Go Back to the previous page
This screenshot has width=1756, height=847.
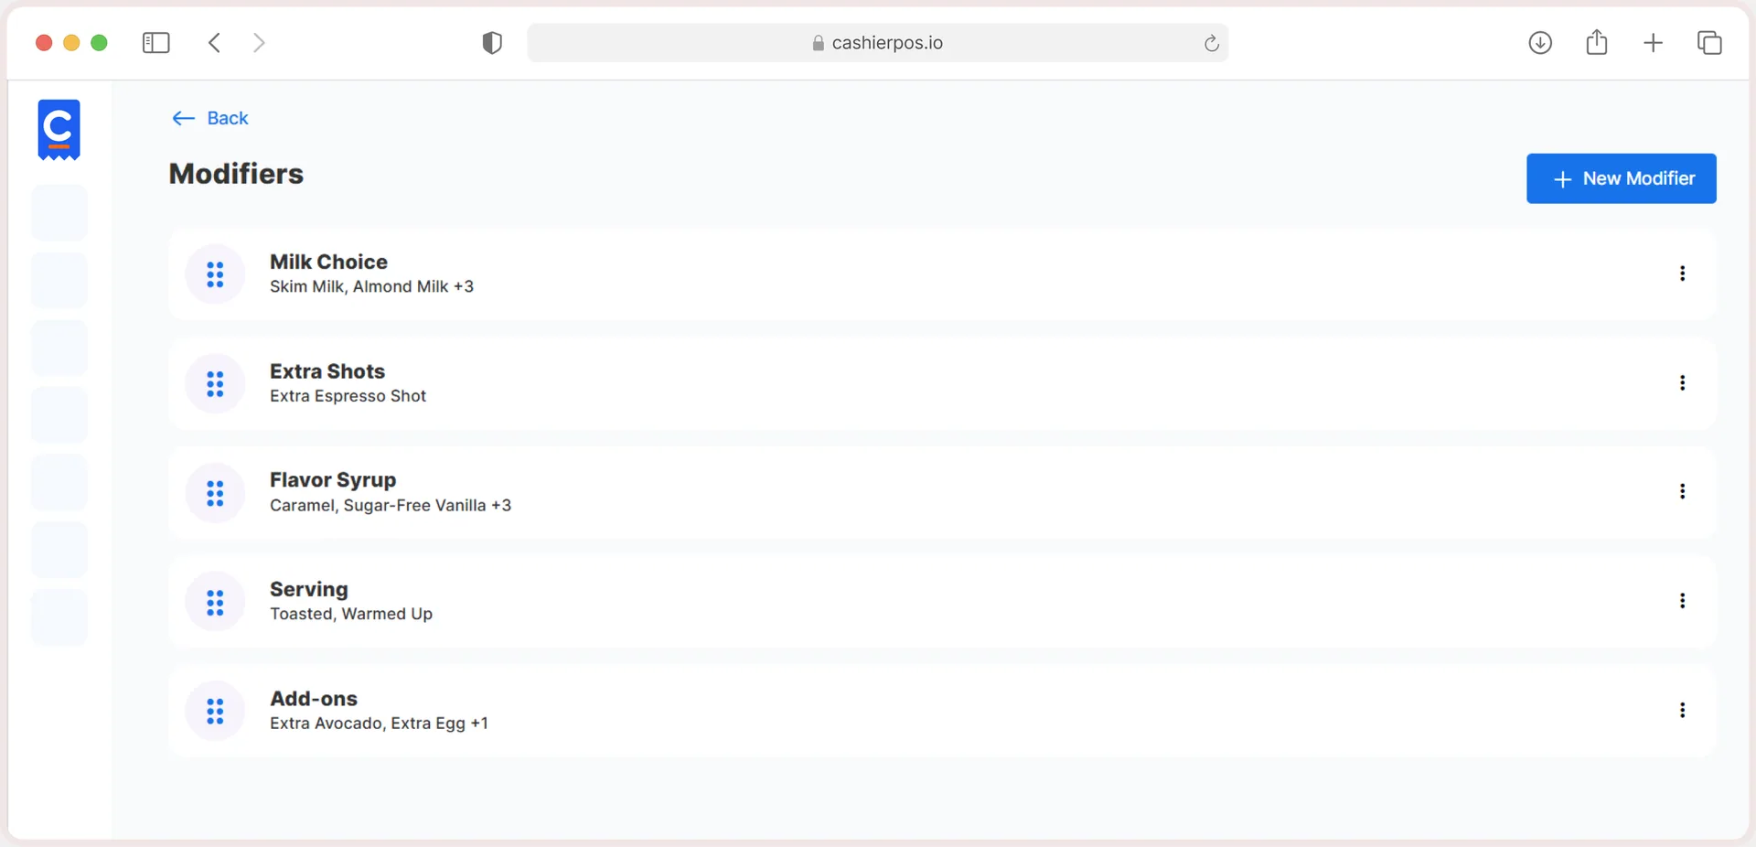(210, 118)
